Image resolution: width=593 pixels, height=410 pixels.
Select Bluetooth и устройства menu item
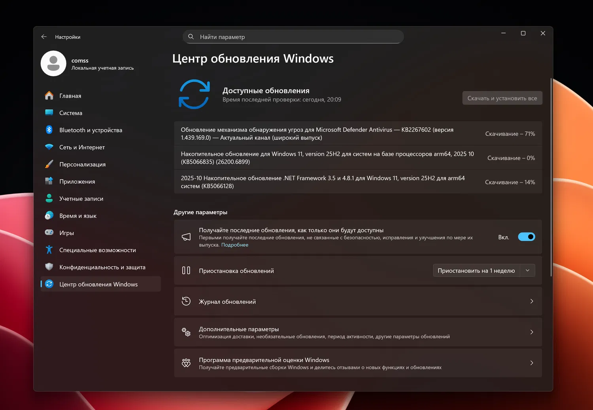point(101,130)
